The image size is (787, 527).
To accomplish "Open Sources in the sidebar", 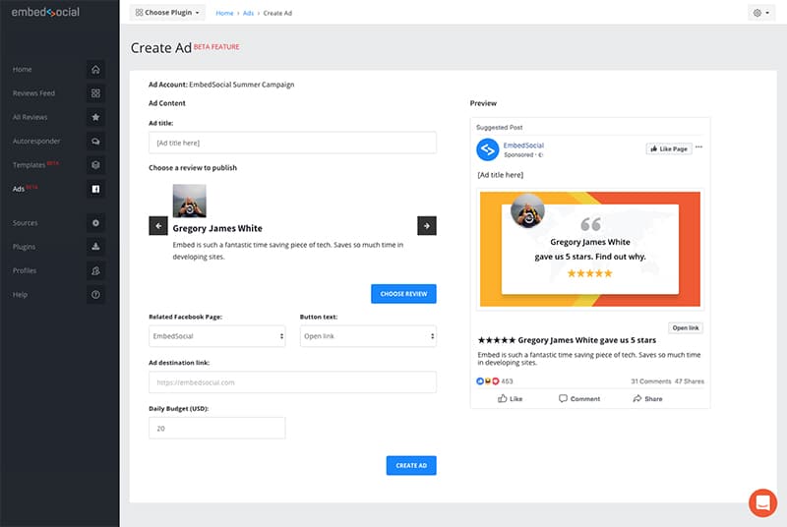I will click(x=26, y=222).
